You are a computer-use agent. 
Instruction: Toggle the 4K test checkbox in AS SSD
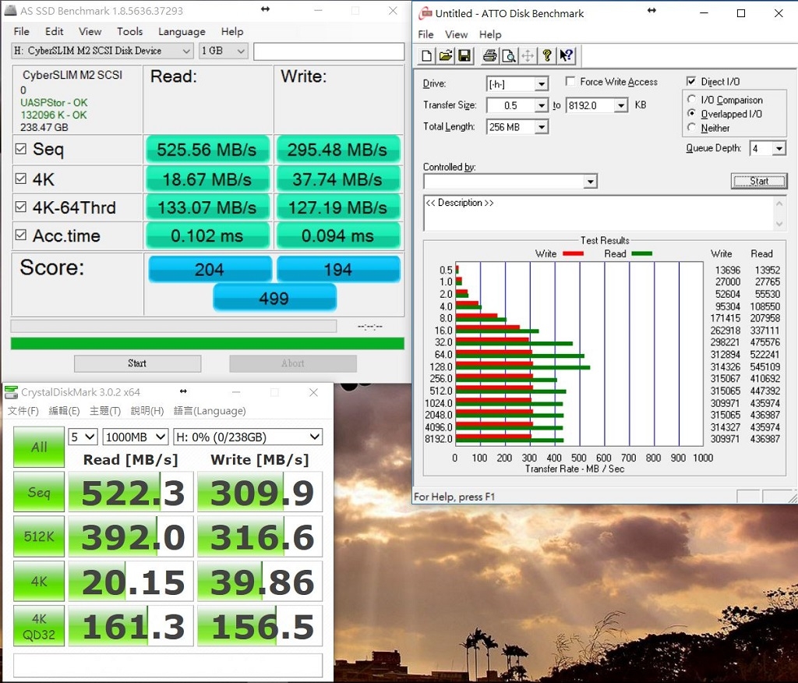click(x=21, y=179)
